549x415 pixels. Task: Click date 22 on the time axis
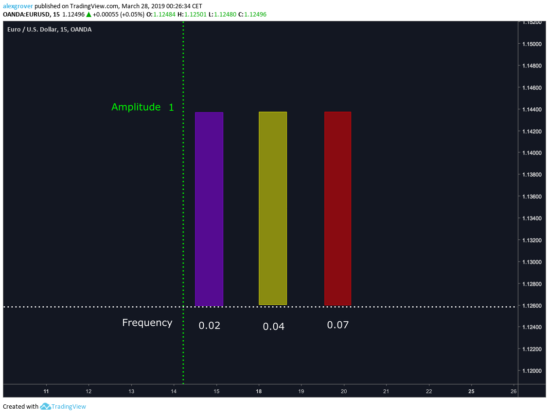(x=429, y=391)
